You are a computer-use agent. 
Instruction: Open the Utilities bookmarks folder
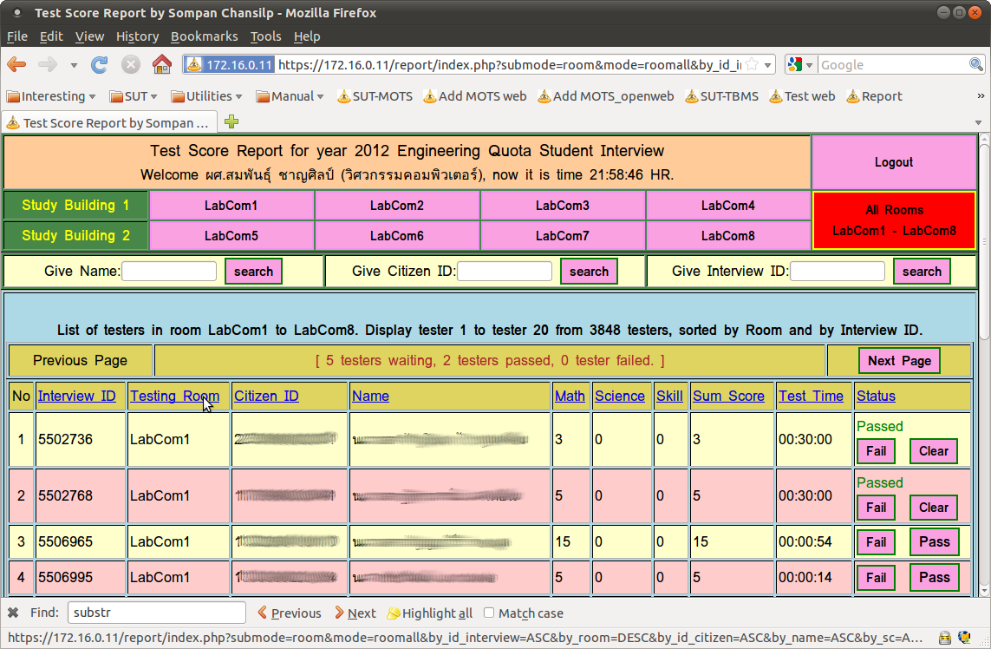point(206,96)
